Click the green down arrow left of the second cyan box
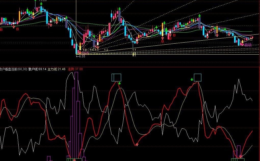Image resolution: width=260 pixels, height=161 pixels. click(x=192, y=80)
